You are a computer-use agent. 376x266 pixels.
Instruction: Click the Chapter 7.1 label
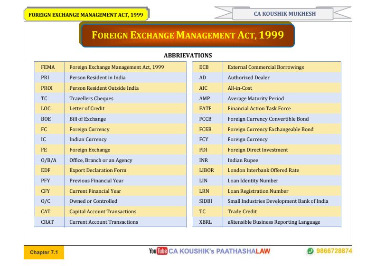tap(44, 252)
